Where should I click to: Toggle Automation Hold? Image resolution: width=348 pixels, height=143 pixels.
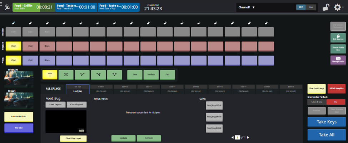click(x=19, y=117)
